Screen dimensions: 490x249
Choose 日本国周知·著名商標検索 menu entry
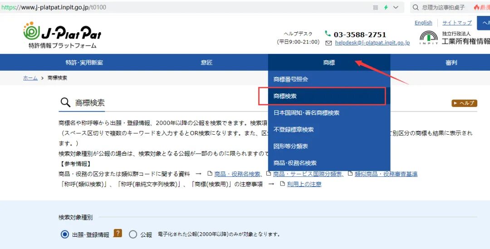329,113
